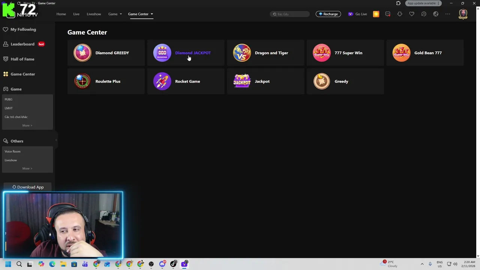
Task: Open favorites heart icon in header
Action: tap(412, 14)
